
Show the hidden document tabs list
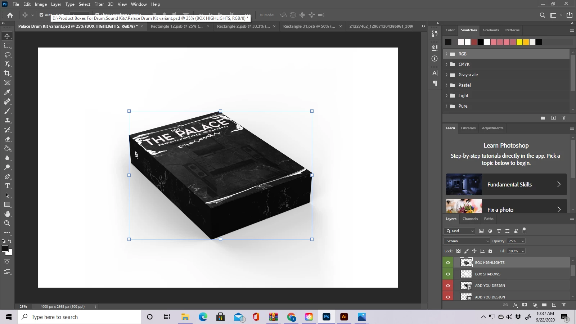[x=423, y=26]
